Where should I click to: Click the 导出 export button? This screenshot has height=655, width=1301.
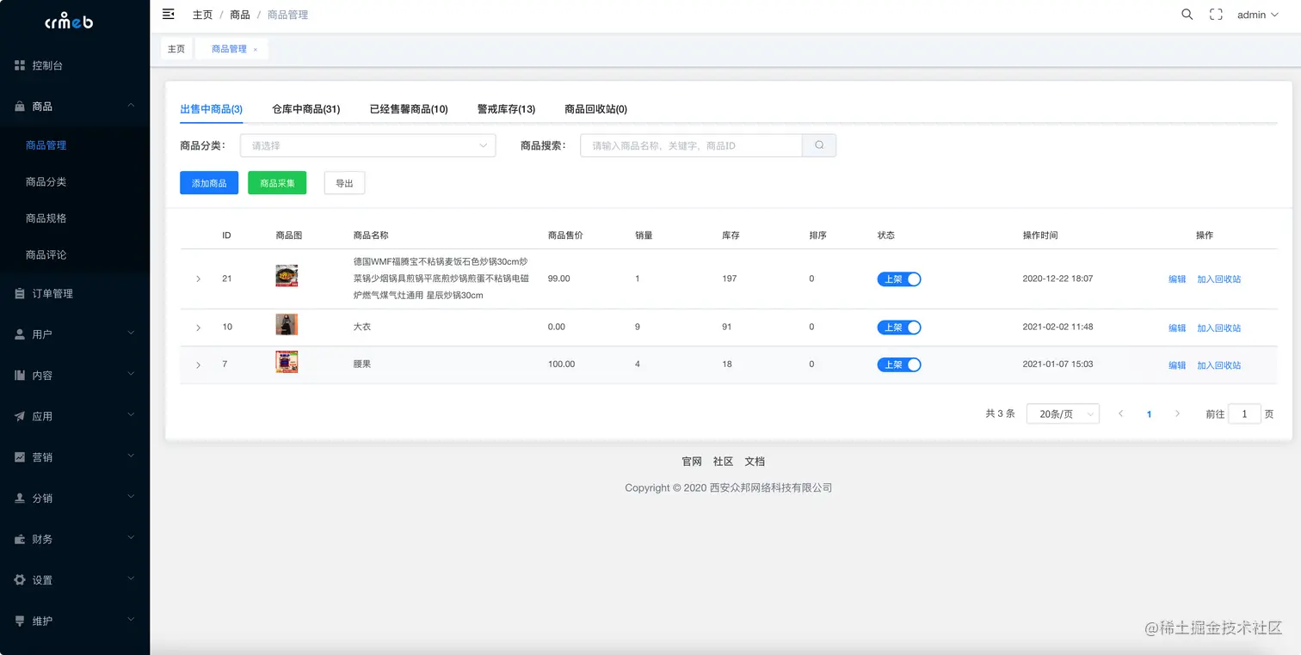[344, 183]
